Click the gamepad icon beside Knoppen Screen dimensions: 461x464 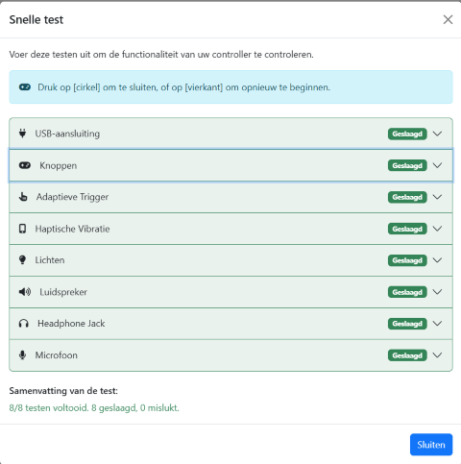(25, 165)
